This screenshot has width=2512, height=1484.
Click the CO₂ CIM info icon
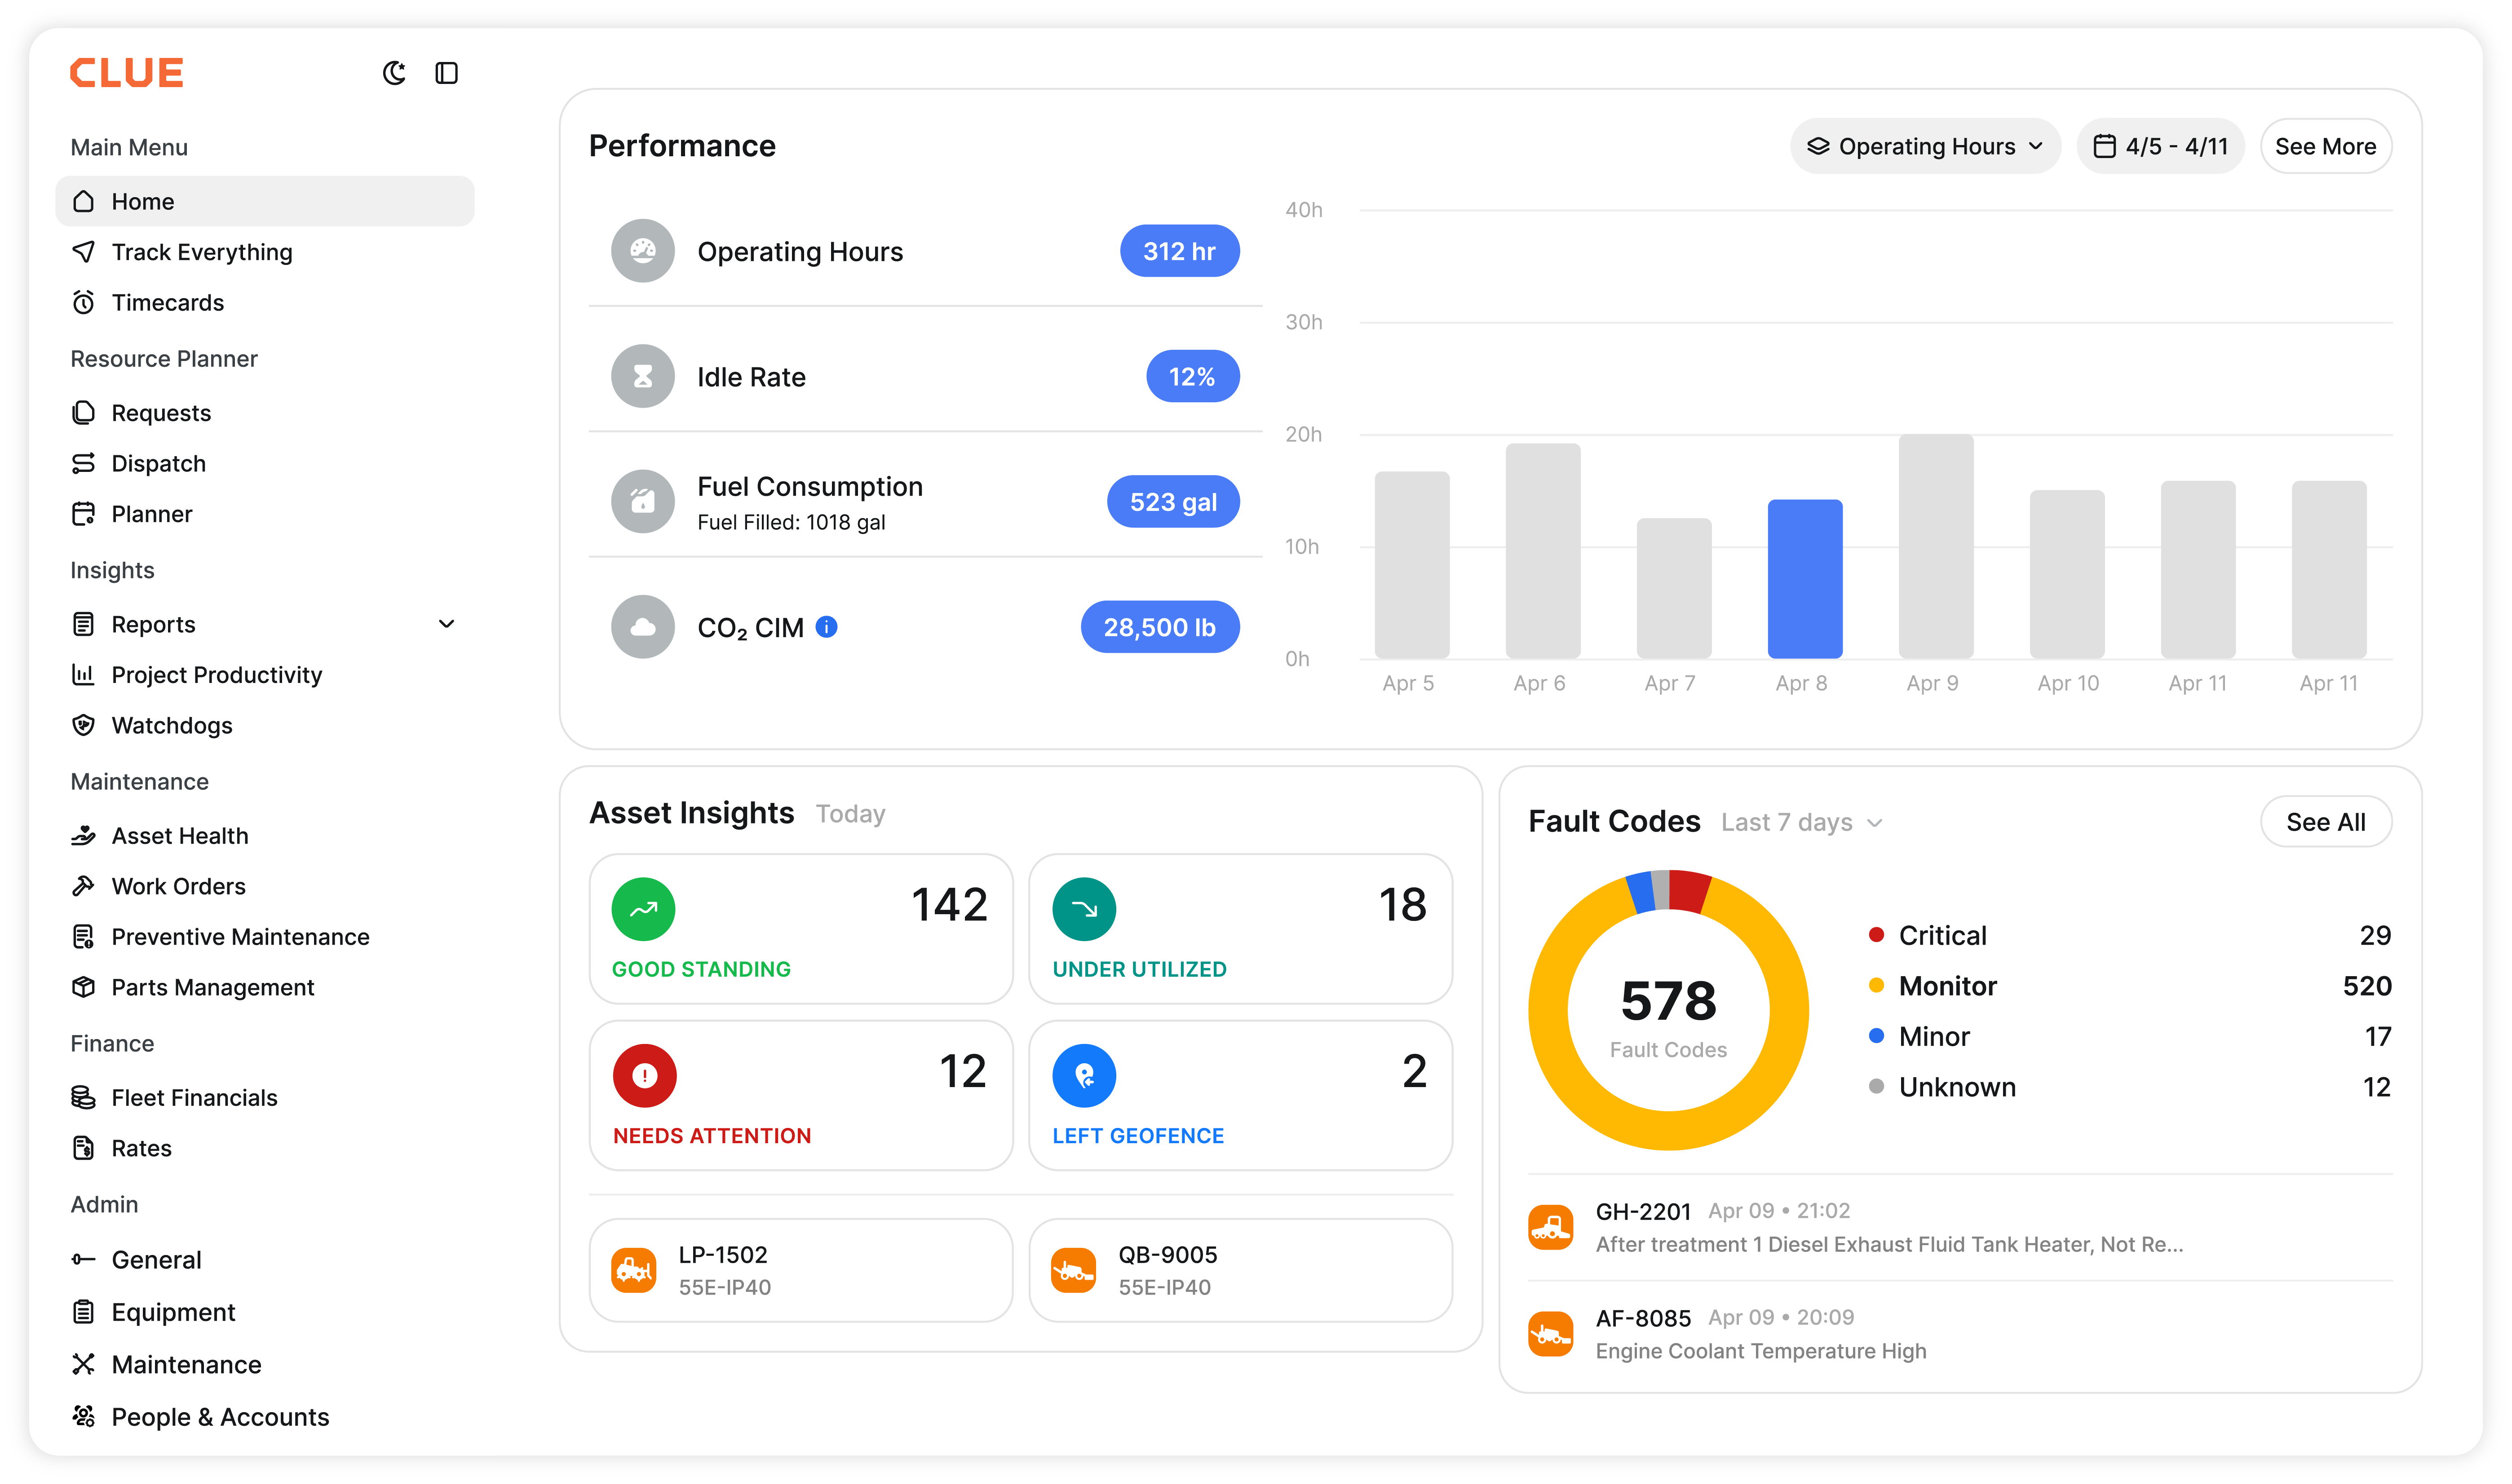(827, 626)
